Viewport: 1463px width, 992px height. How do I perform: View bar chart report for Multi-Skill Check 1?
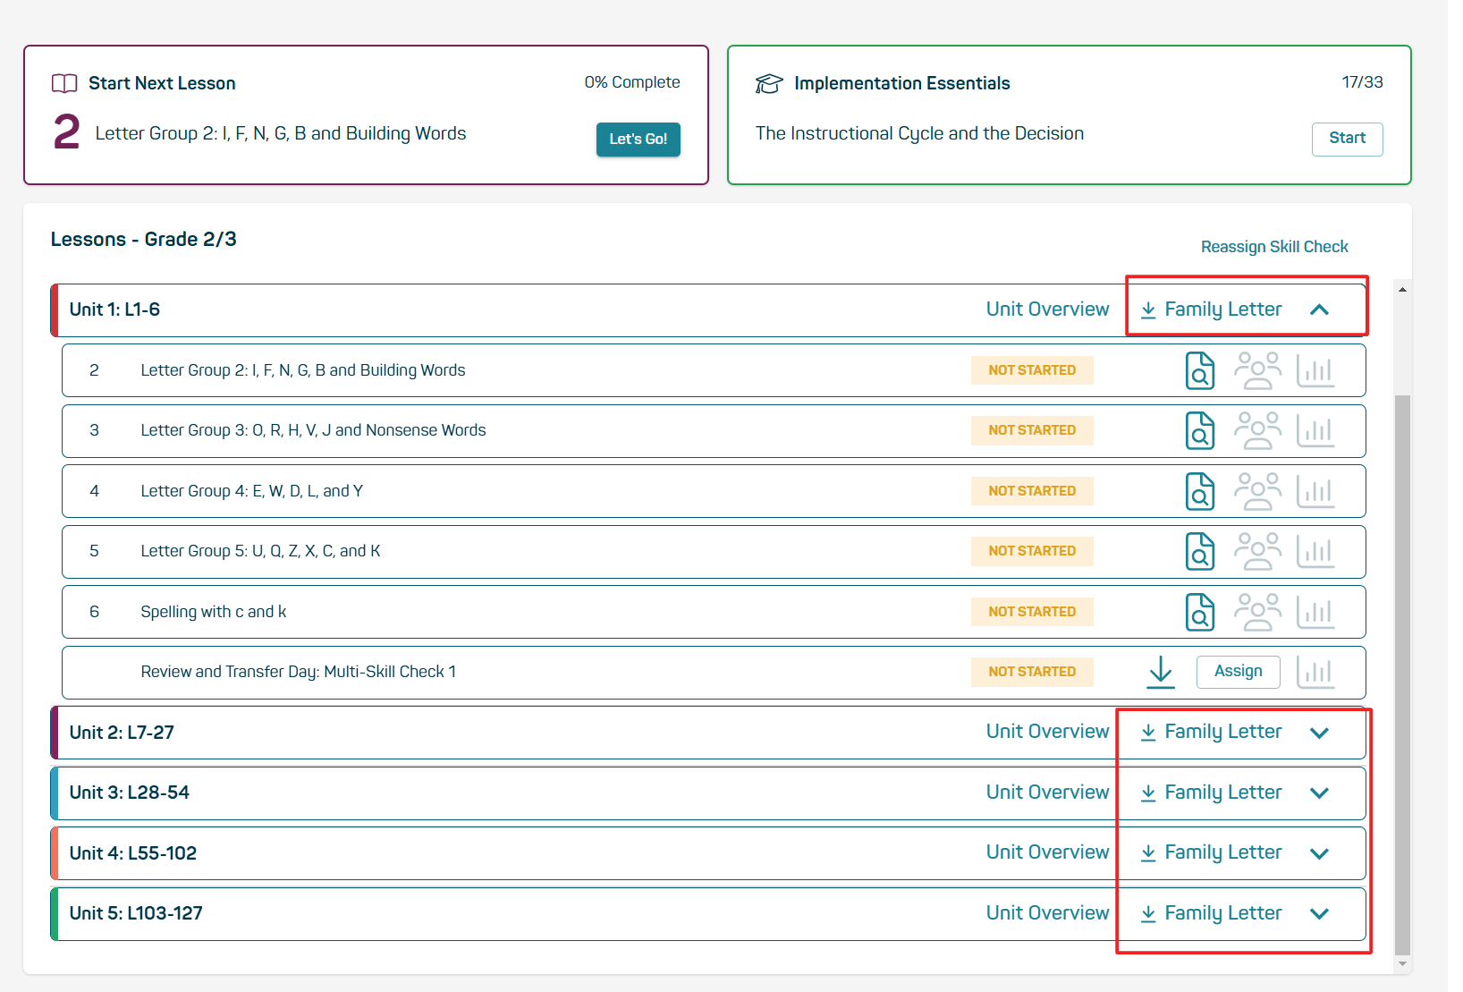tap(1315, 672)
